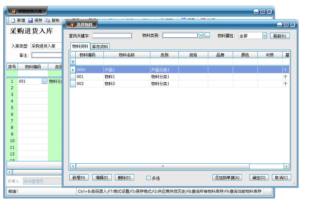Expand the 物料属性 dropdown arrow

pyautogui.click(x=264, y=36)
